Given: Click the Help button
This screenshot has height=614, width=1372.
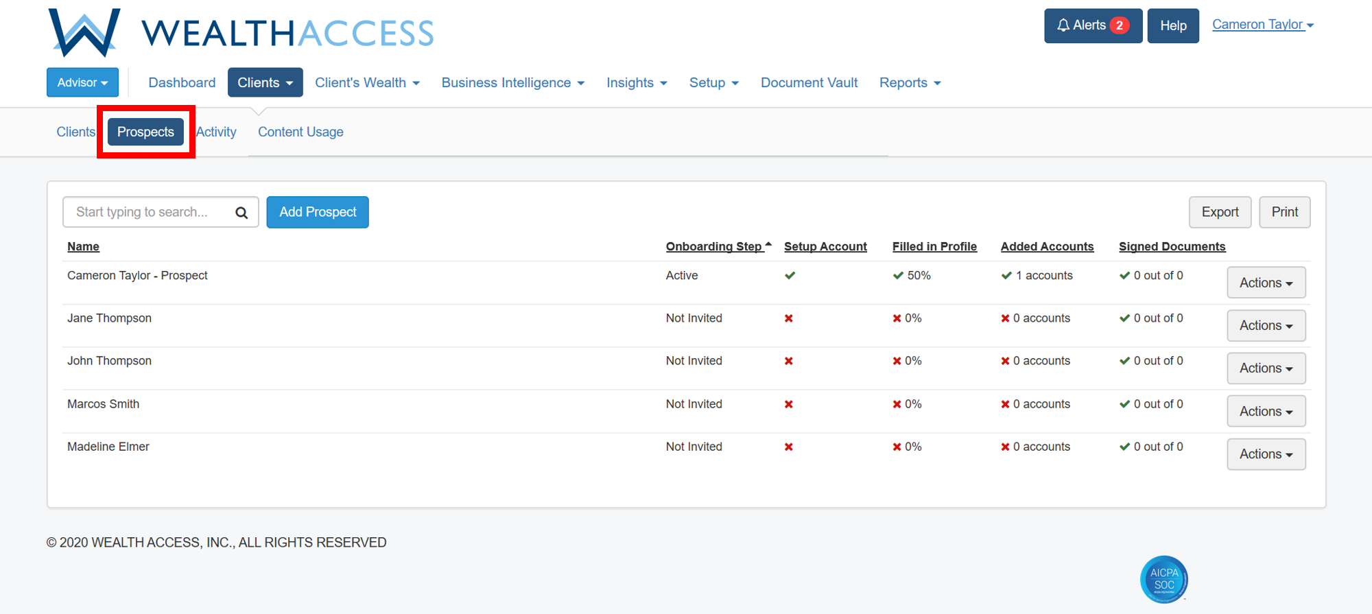Looking at the screenshot, I should (x=1173, y=25).
